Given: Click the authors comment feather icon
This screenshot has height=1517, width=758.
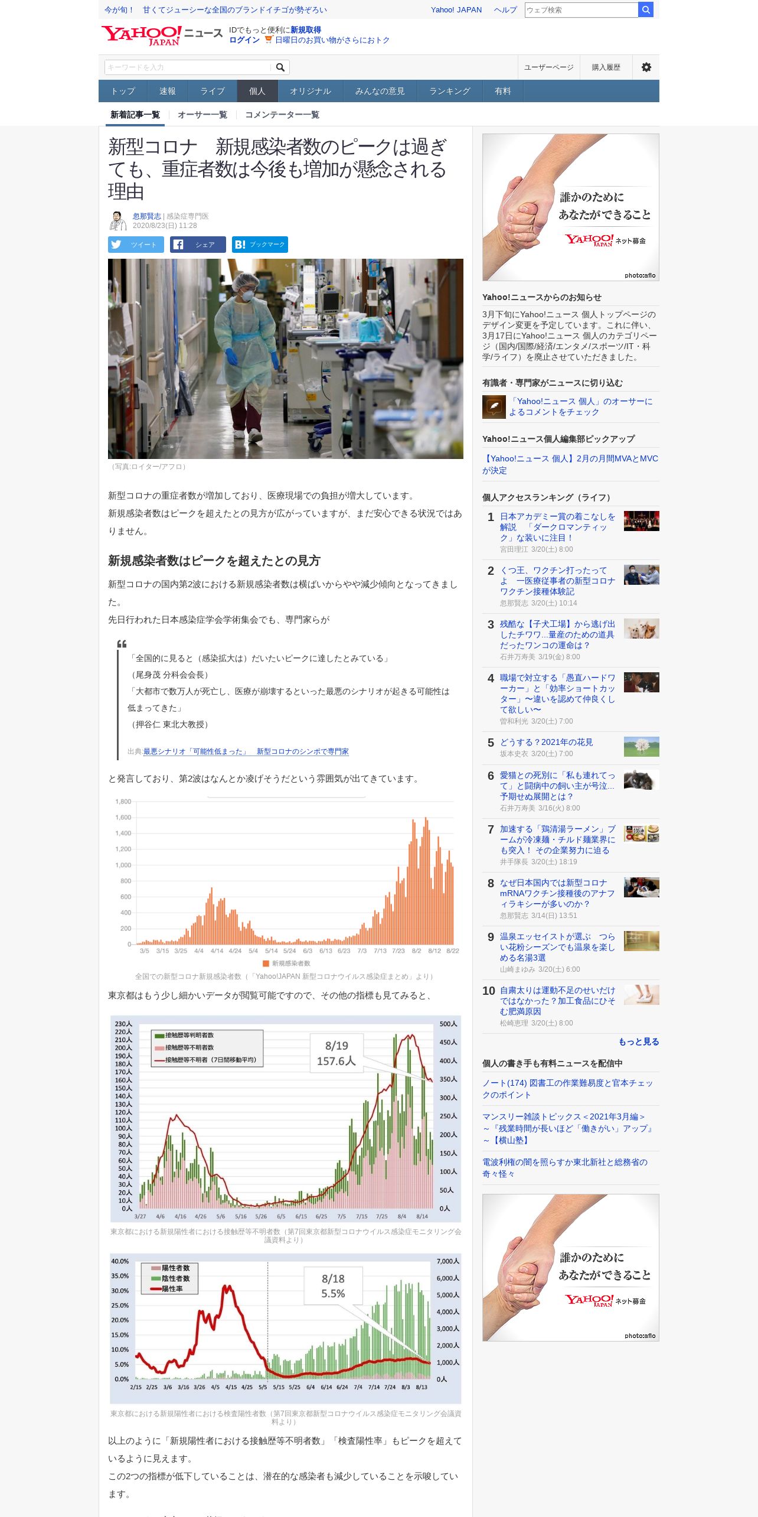Looking at the screenshot, I should 494,407.
